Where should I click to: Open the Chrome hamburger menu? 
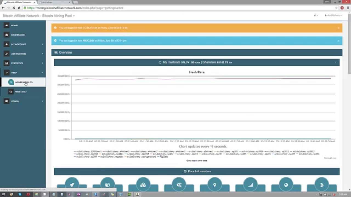[x=348, y=8]
